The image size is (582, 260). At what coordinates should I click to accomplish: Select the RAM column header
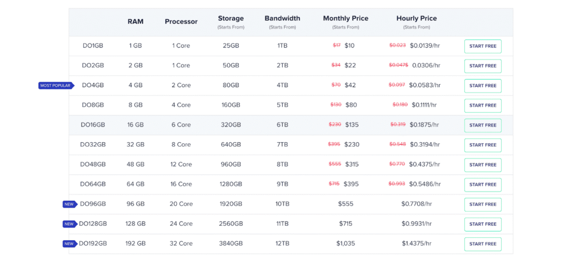pyautogui.click(x=136, y=21)
